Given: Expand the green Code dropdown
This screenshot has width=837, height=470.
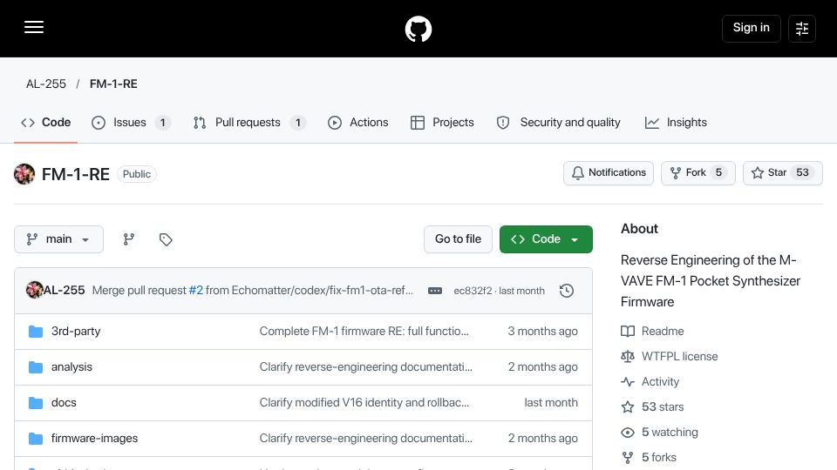Looking at the screenshot, I should [546, 239].
